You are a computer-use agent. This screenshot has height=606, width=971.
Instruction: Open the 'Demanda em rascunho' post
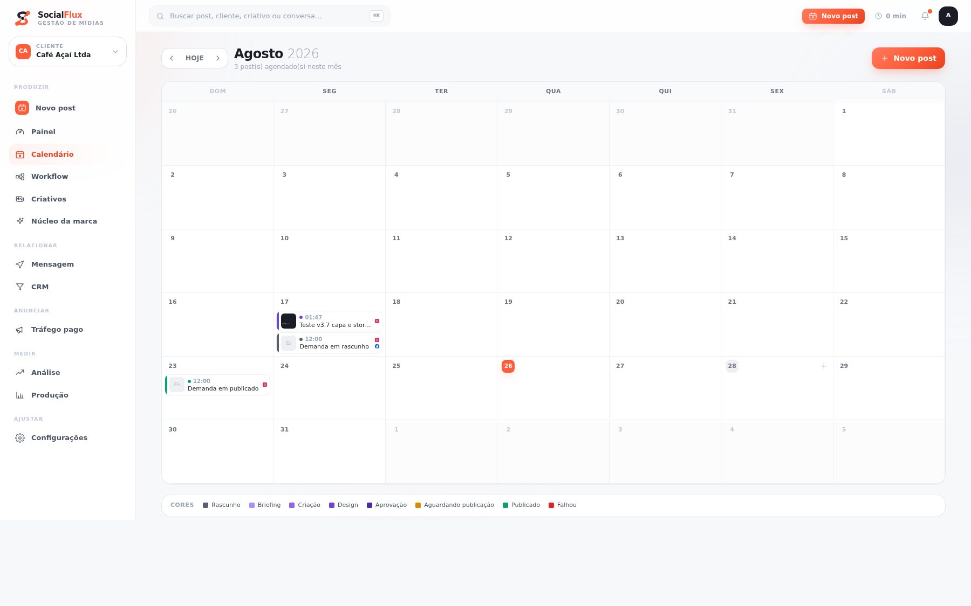point(330,343)
